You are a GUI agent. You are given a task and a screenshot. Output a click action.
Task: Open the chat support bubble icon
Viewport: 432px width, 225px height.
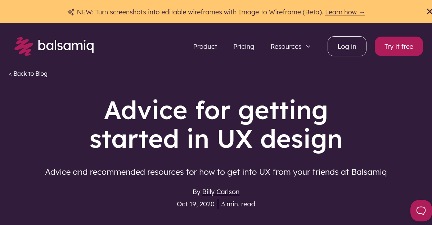click(x=421, y=211)
